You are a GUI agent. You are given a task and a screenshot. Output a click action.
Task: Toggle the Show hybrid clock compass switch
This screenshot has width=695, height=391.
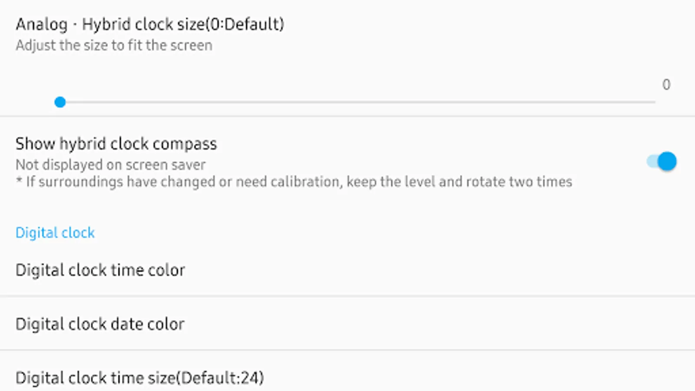click(662, 162)
